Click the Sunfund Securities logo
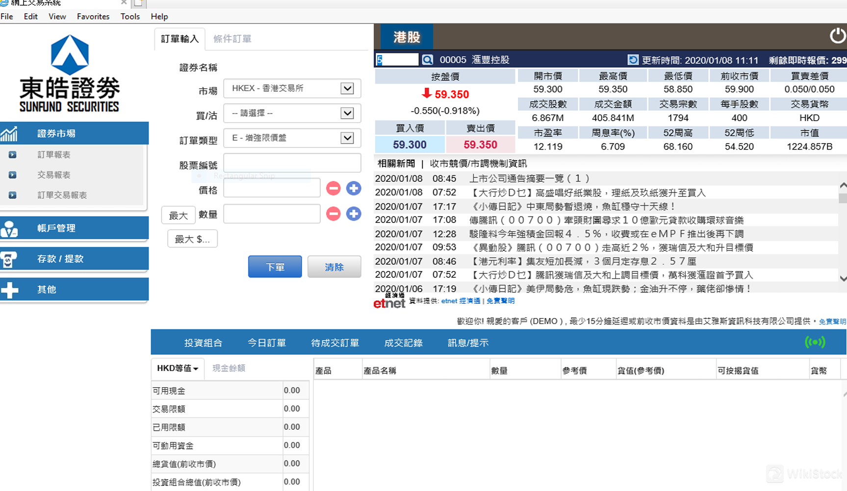Image resolution: width=847 pixels, height=491 pixels. [70, 73]
